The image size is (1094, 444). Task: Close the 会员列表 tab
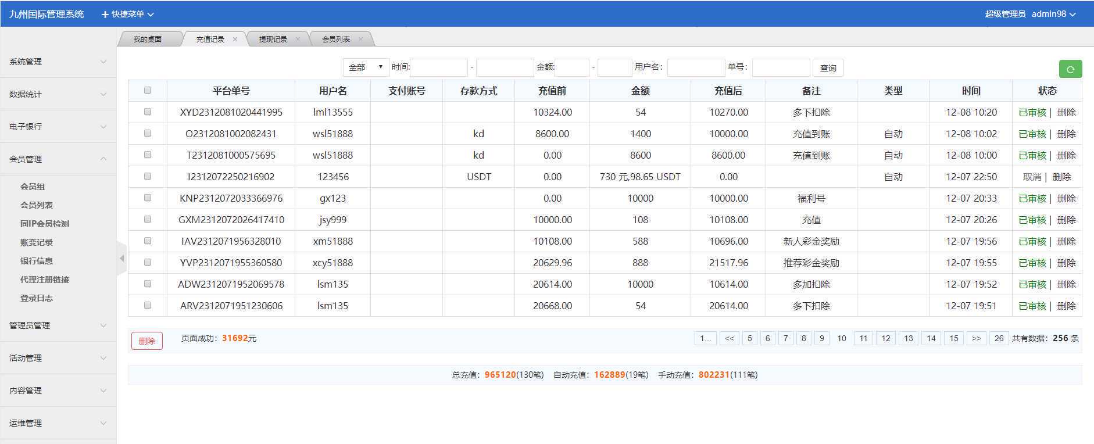(x=360, y=40)
